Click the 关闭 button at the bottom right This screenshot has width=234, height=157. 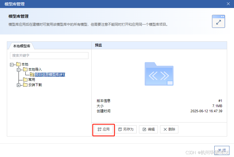[222, 150]
